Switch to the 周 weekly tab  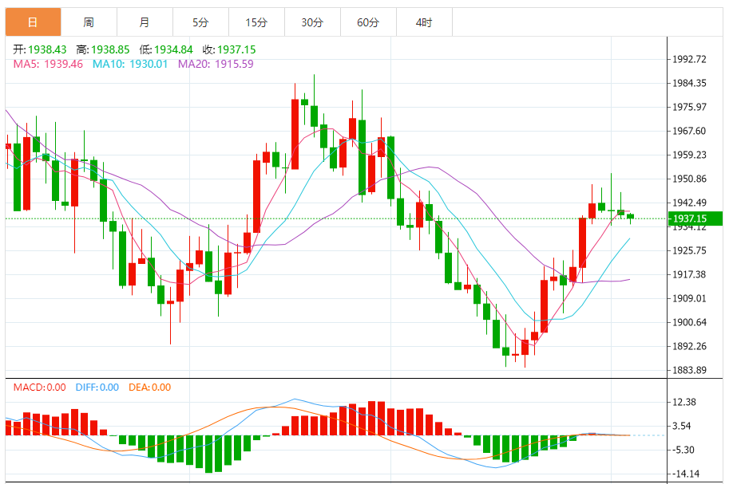[89, 22]
